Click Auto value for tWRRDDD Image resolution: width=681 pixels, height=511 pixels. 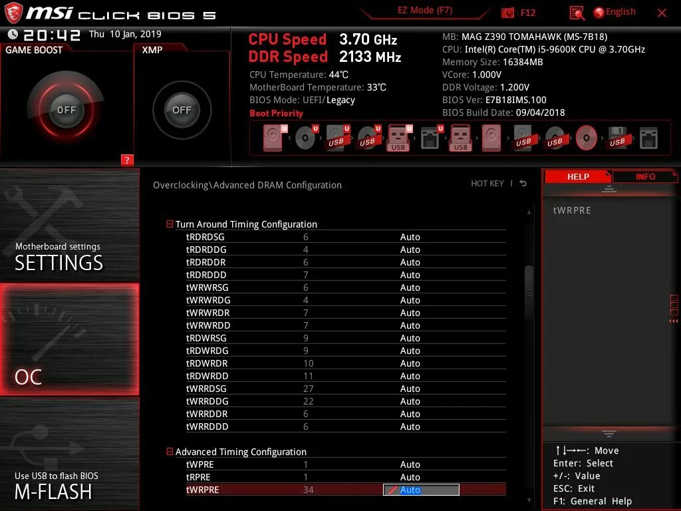(410, 426)
